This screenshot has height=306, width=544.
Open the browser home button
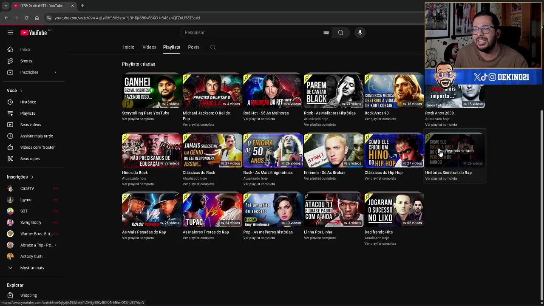tap(37, 18)
